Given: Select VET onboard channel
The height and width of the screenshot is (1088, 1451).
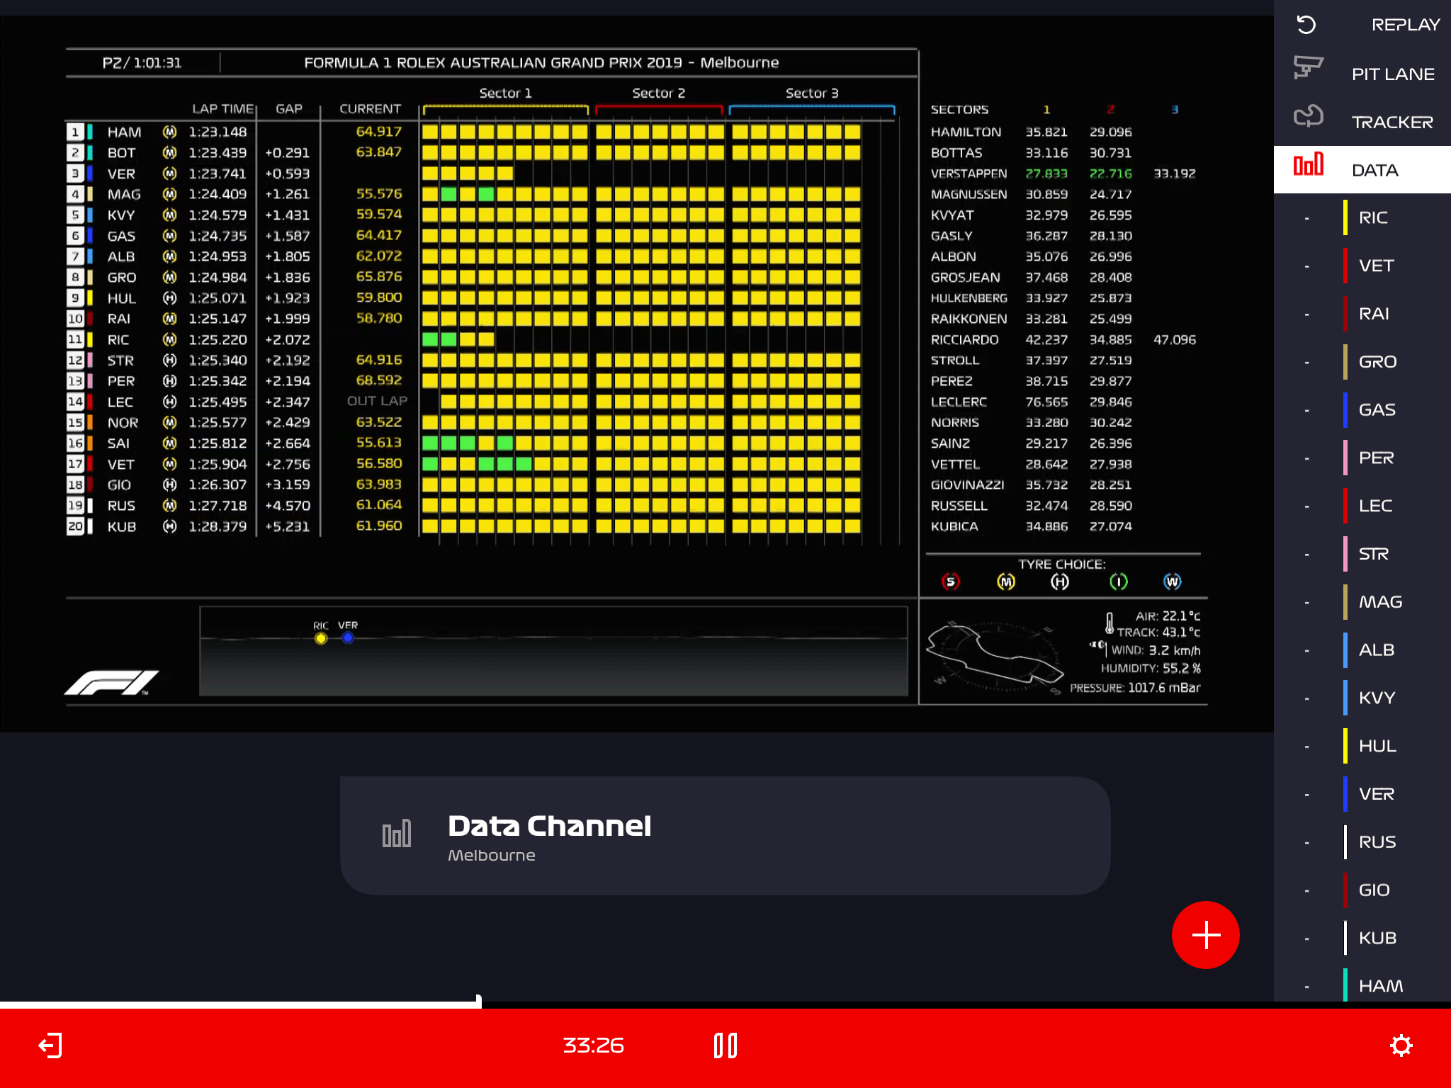Looking at the screenshot, I should point(1362,266).
